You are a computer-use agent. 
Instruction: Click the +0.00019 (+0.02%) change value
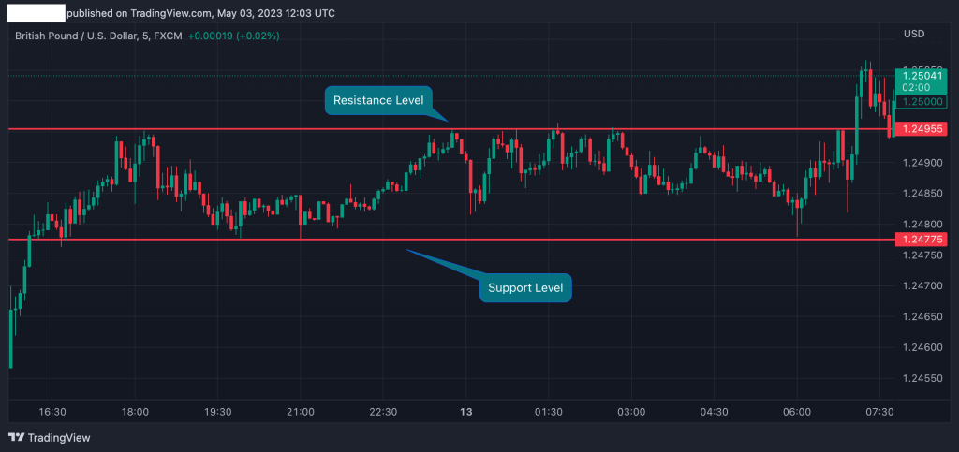tap(233, 36)
